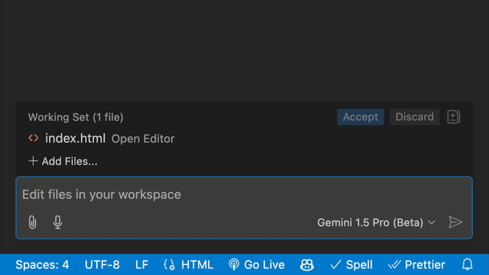Open the notifications bell in status bar
Screen dimensions: 489x275
(x=467, y=265)
